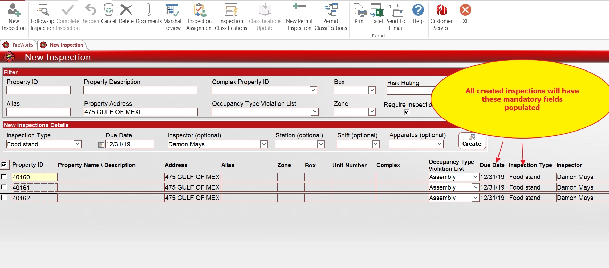Open the Inspector (optional) dropdown
Image resolution: width=609 pixels, height=268 pixels.
264,144
